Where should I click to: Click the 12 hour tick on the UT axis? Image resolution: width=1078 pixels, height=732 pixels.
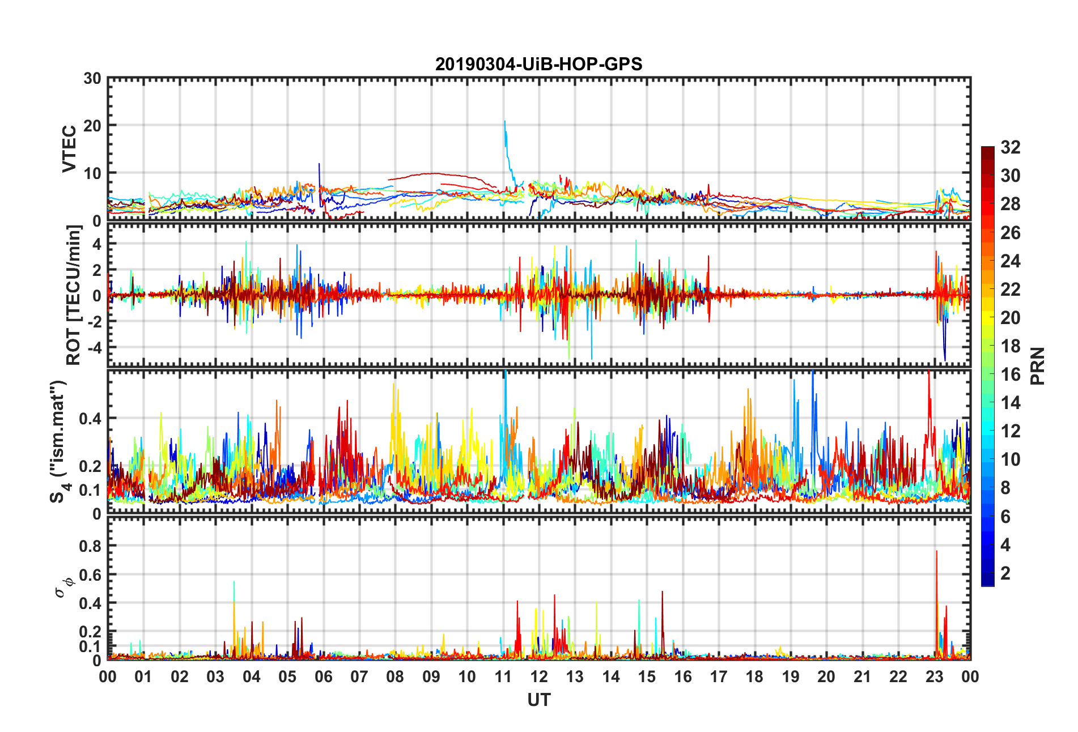point(539,676)
